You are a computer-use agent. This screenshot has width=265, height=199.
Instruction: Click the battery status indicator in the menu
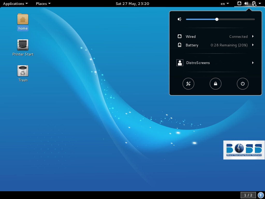(x=229, y=45)
